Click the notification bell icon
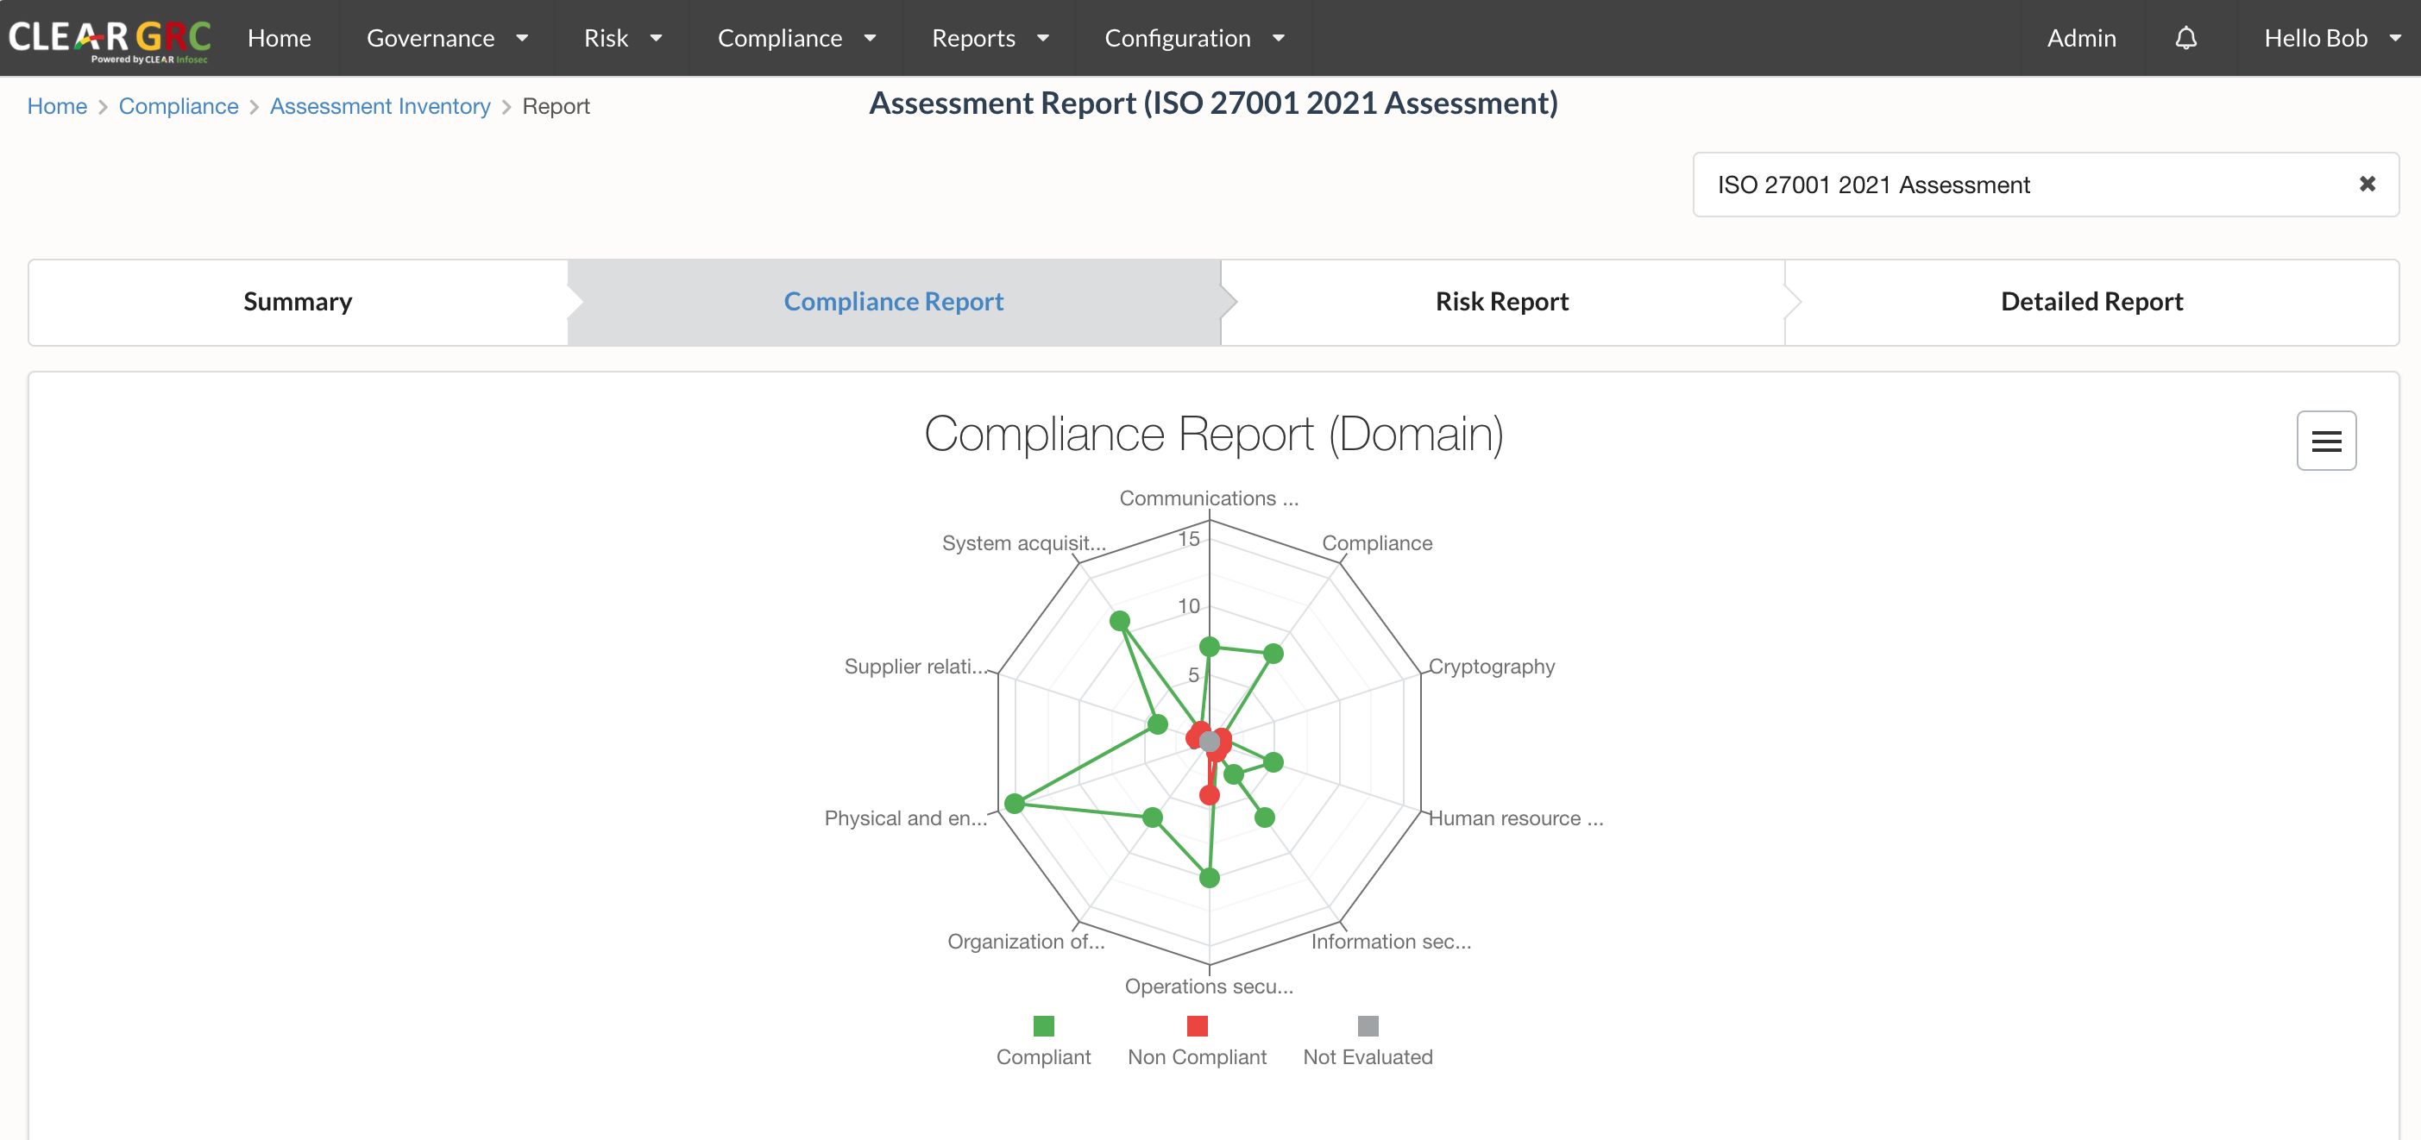This screenshot has width=2421, height=1140. click(2186, 38)
